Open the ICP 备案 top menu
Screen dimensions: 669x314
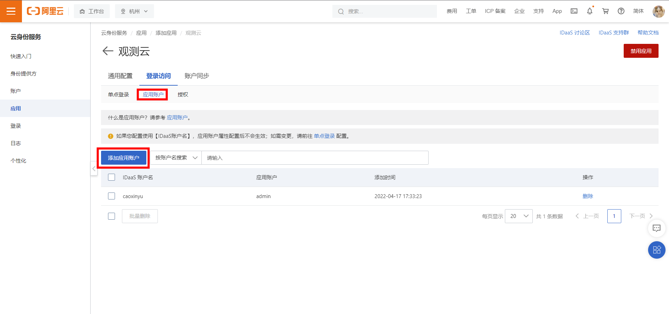coord(495,11)
